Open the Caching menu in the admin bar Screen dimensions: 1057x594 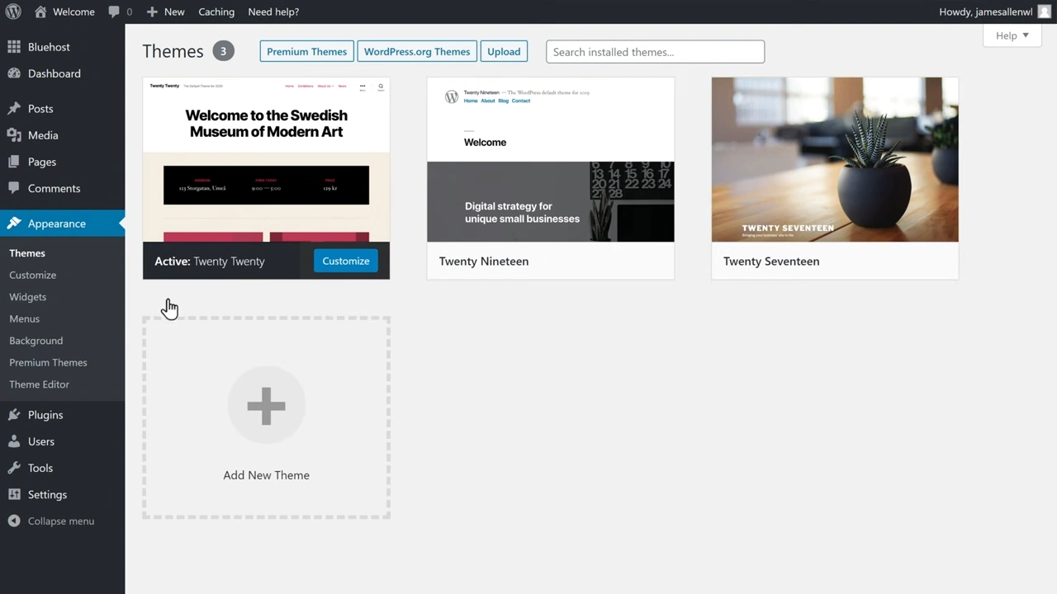pos(216,12)
